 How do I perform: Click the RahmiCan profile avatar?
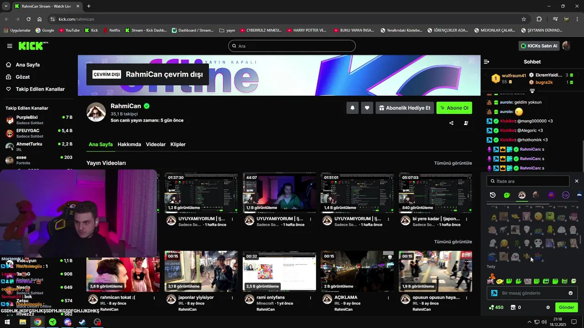[x=96, y=112]
